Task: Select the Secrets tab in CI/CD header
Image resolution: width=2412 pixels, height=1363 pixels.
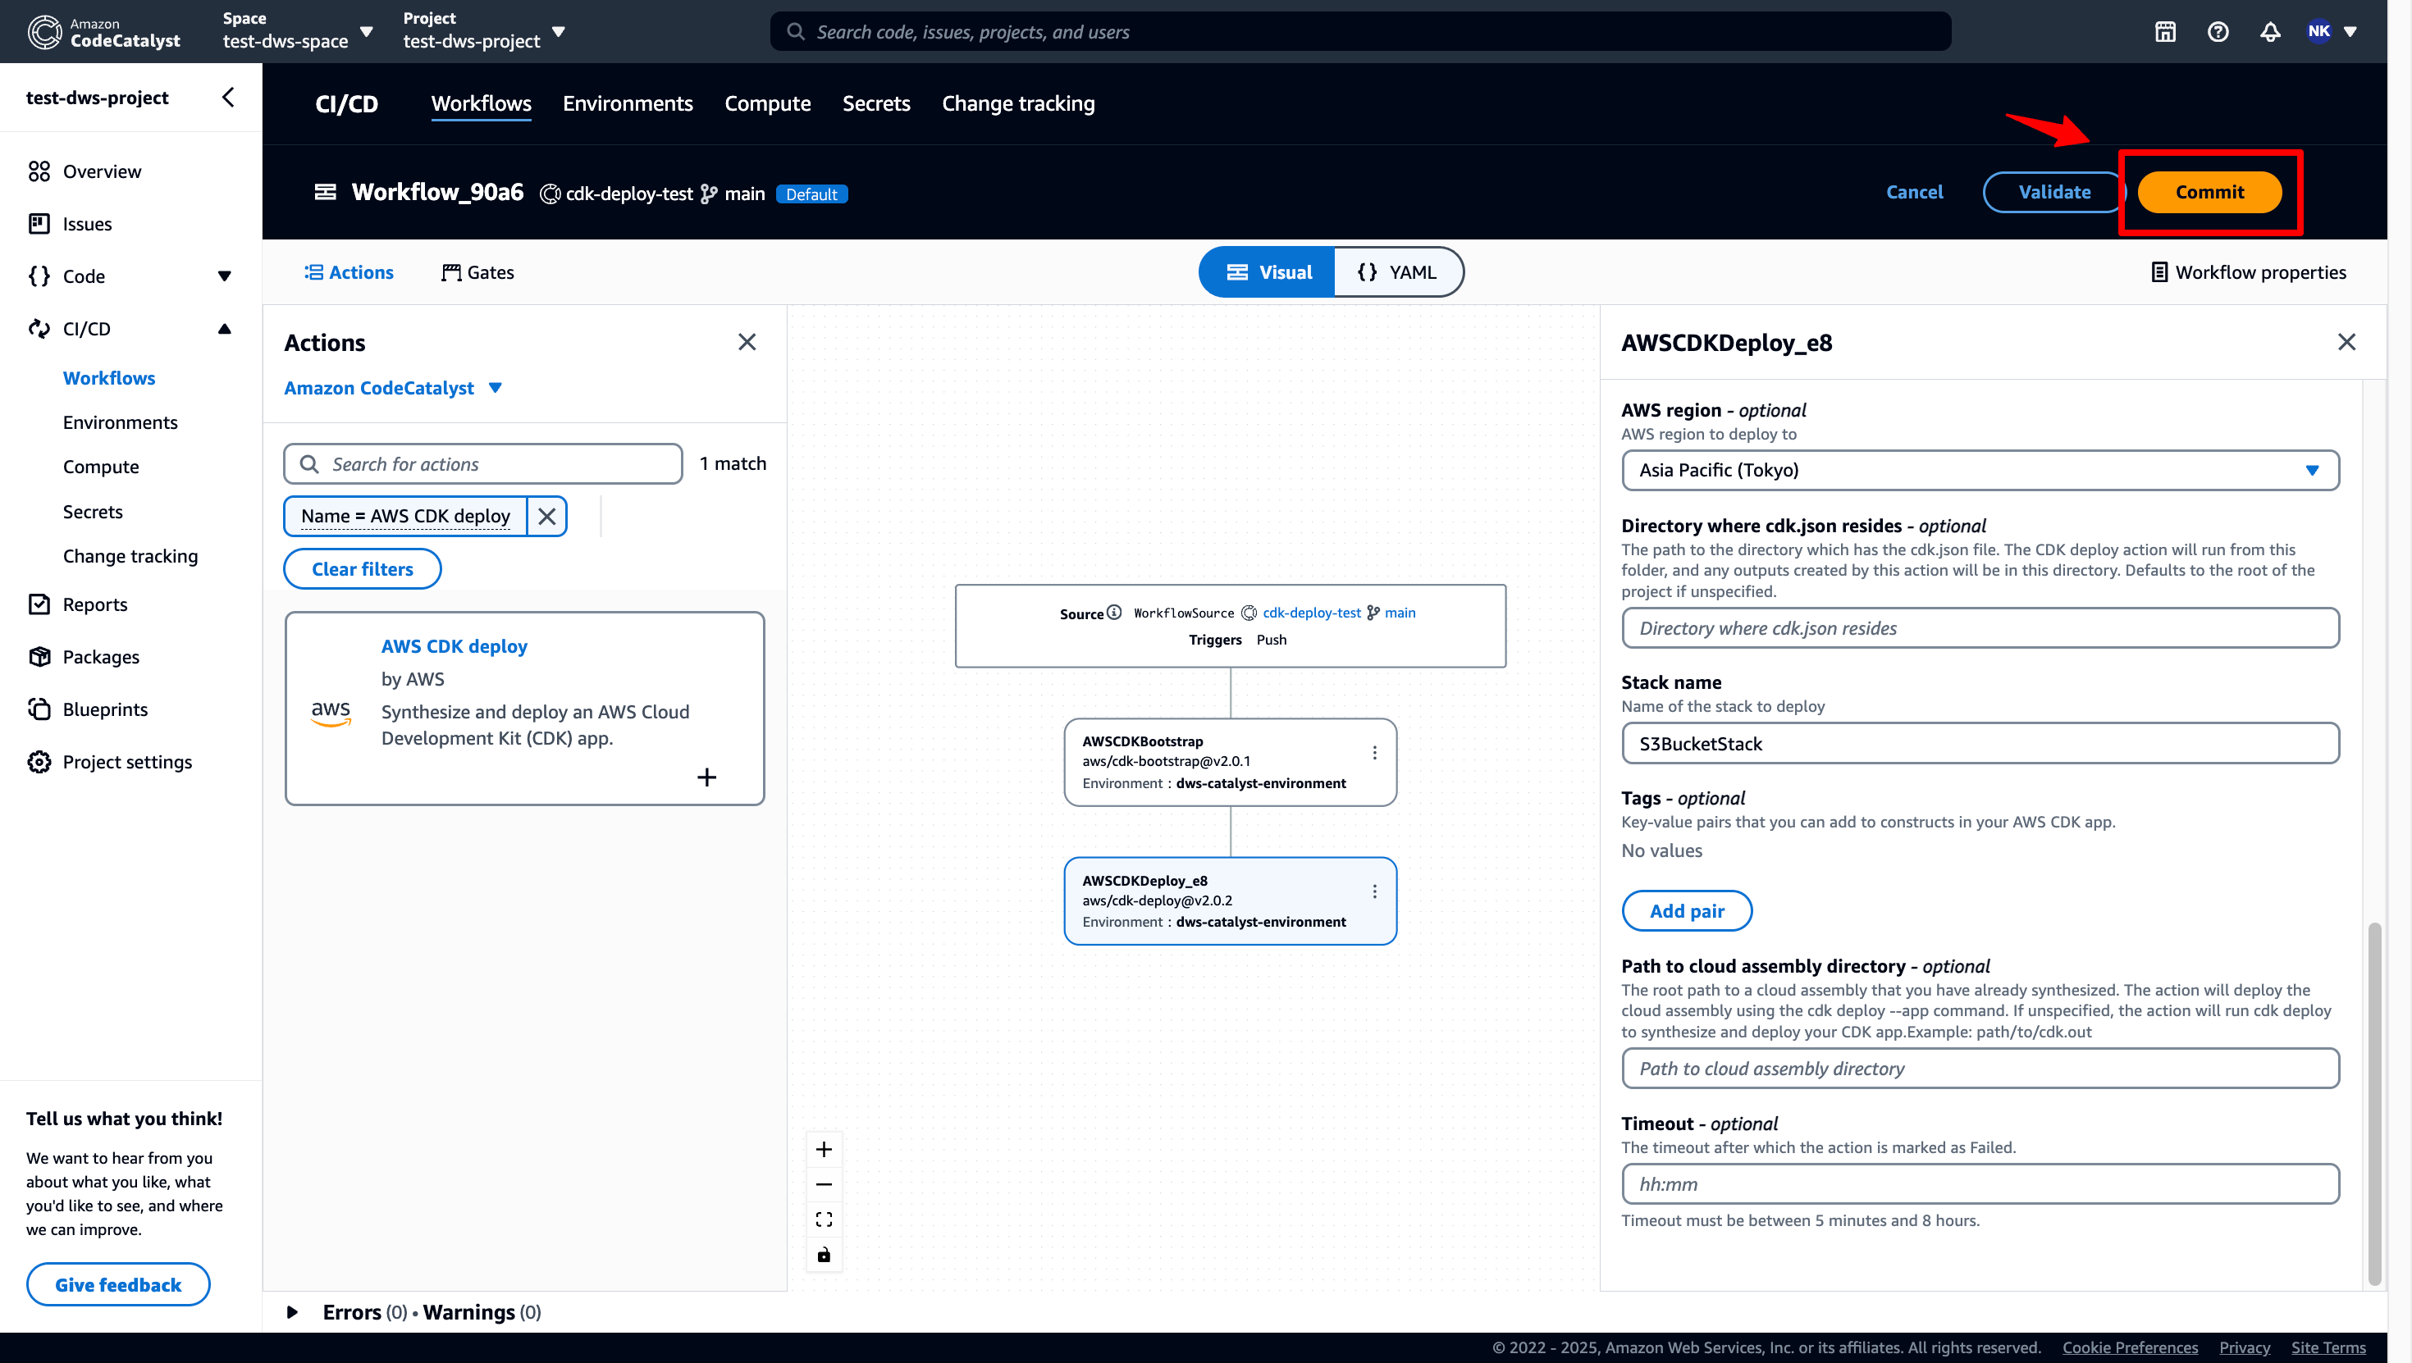Action: click(x=875, y=103)
